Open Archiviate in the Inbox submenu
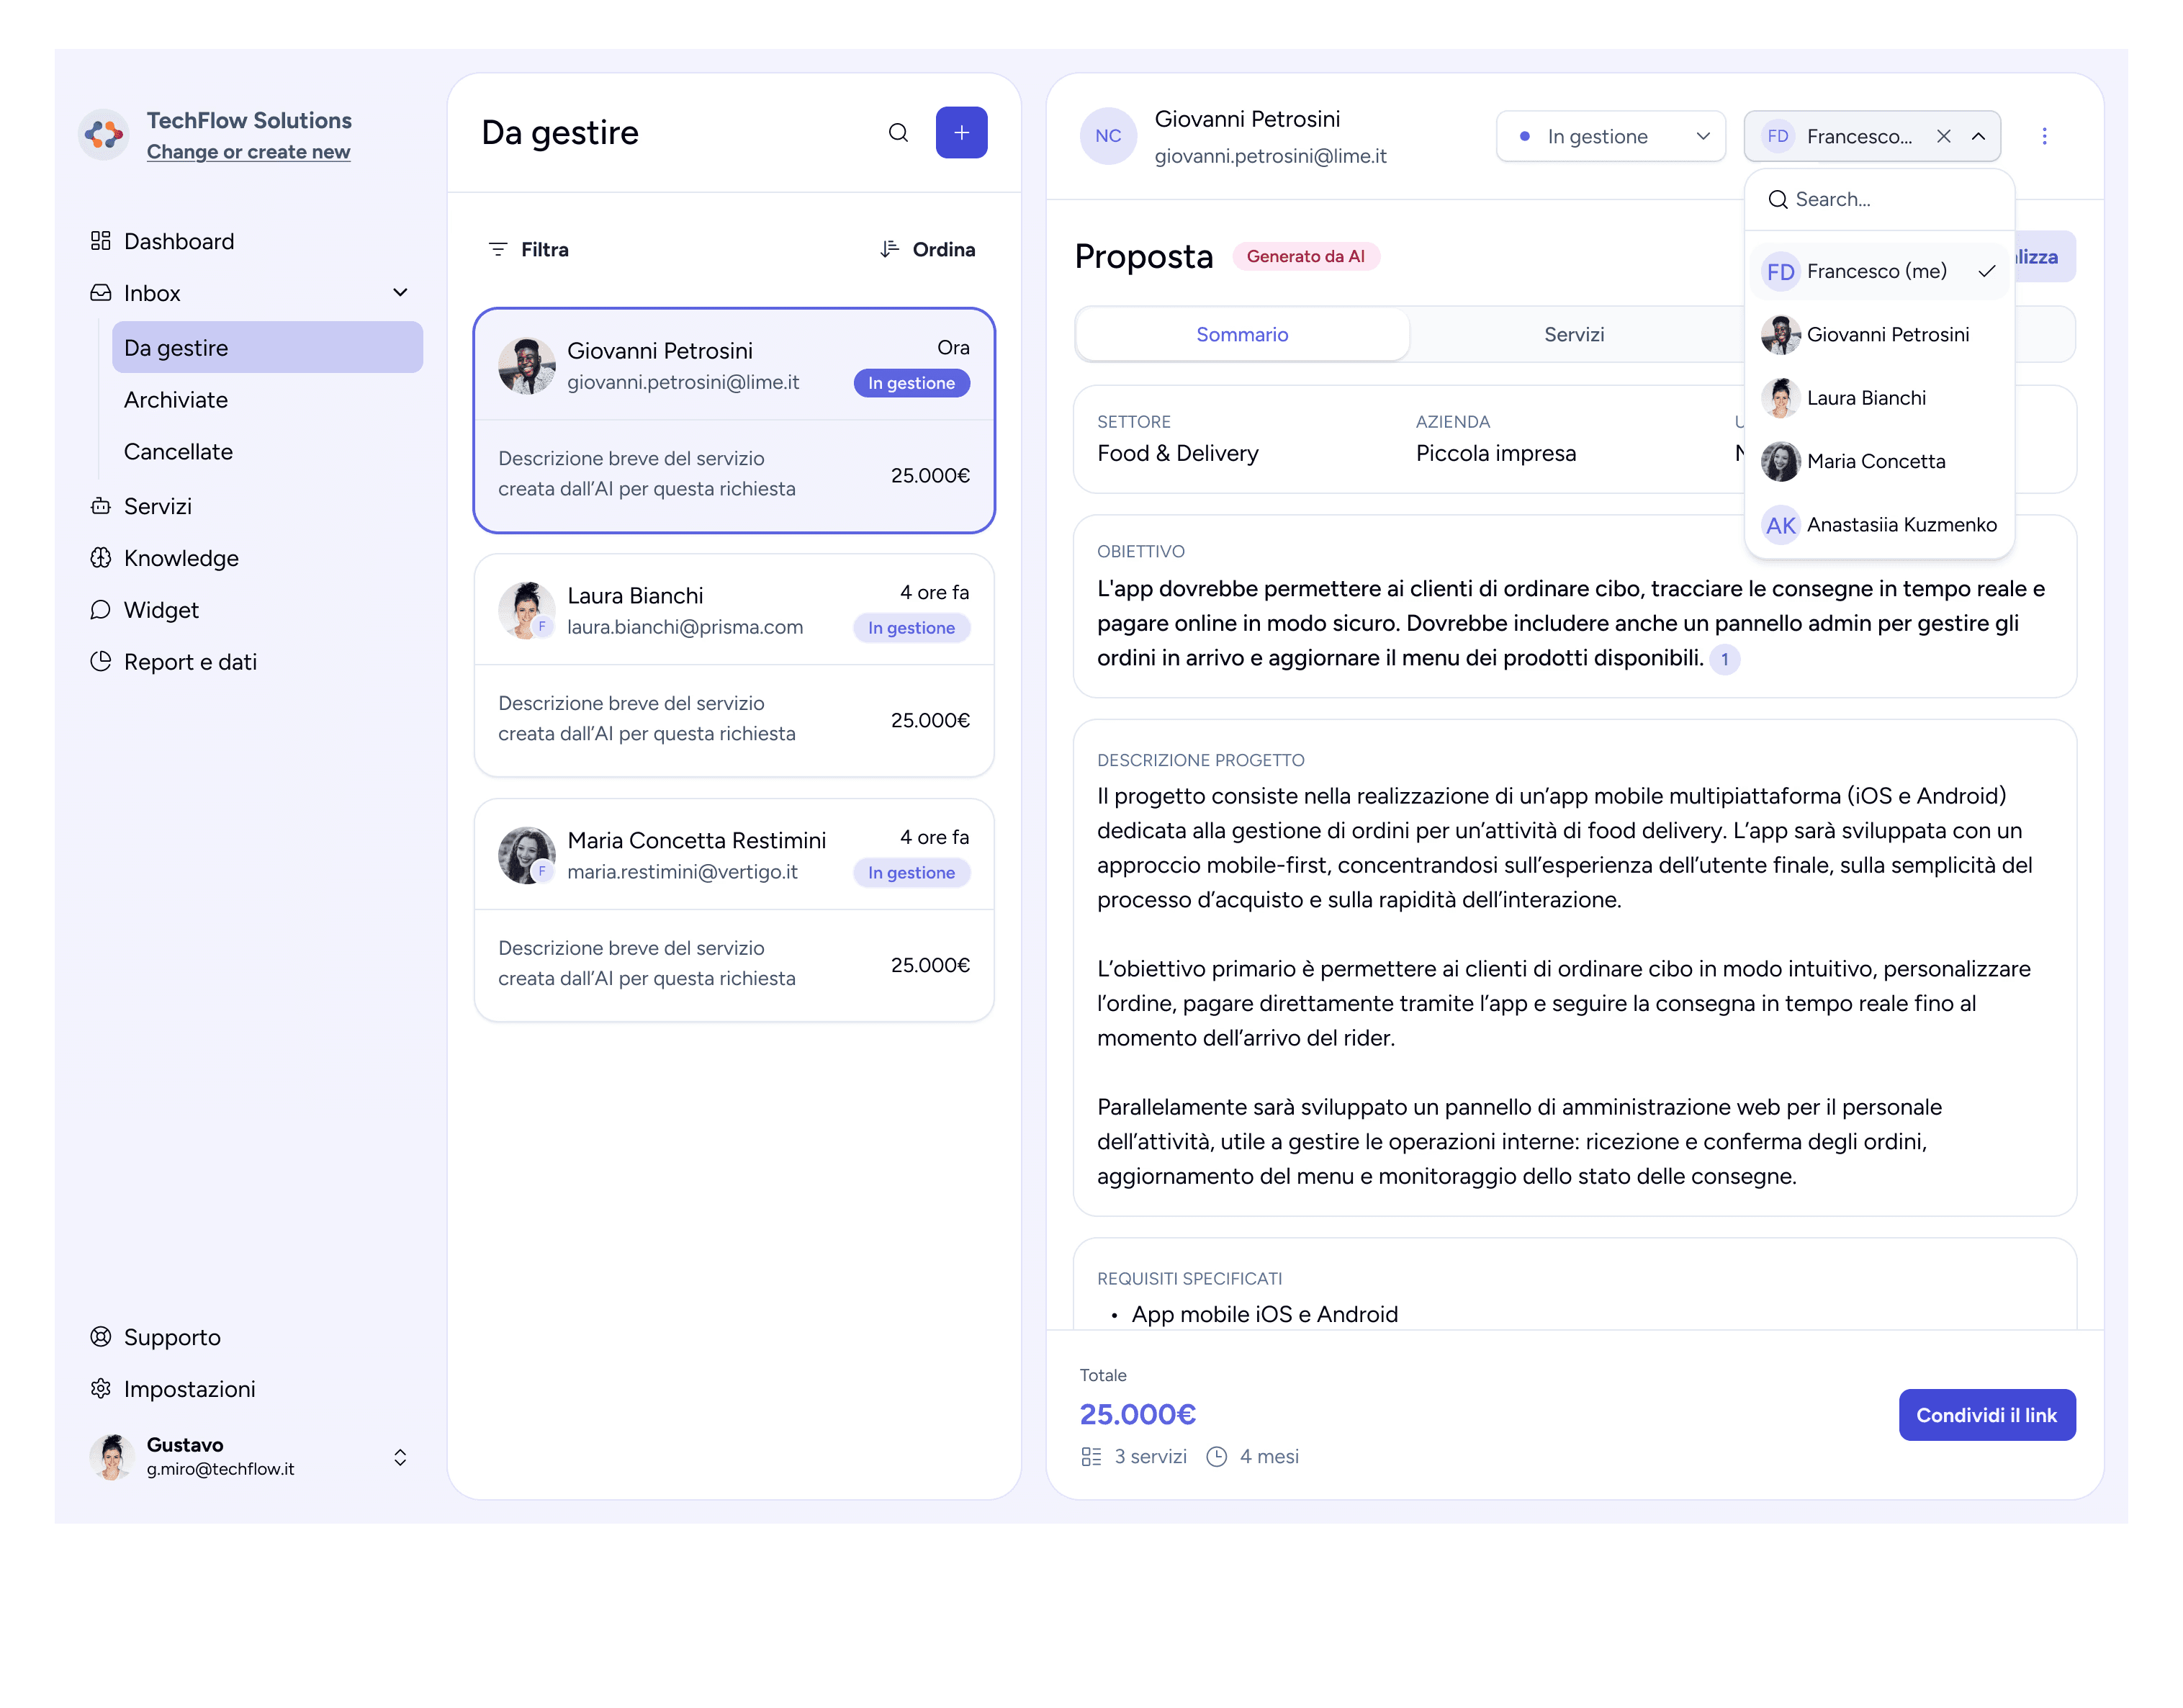Image resolution: width=2183 pixels, height=1708 pixels. (175, 400)
